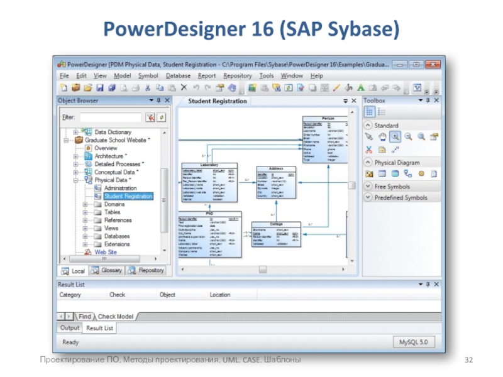Select the Find tab in Result List

[85, 317]
